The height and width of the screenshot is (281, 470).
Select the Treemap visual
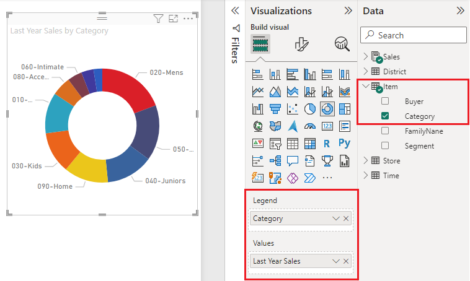[x=344, y=109]
